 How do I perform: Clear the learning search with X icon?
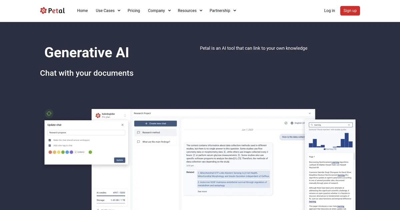tap(349, 125)
